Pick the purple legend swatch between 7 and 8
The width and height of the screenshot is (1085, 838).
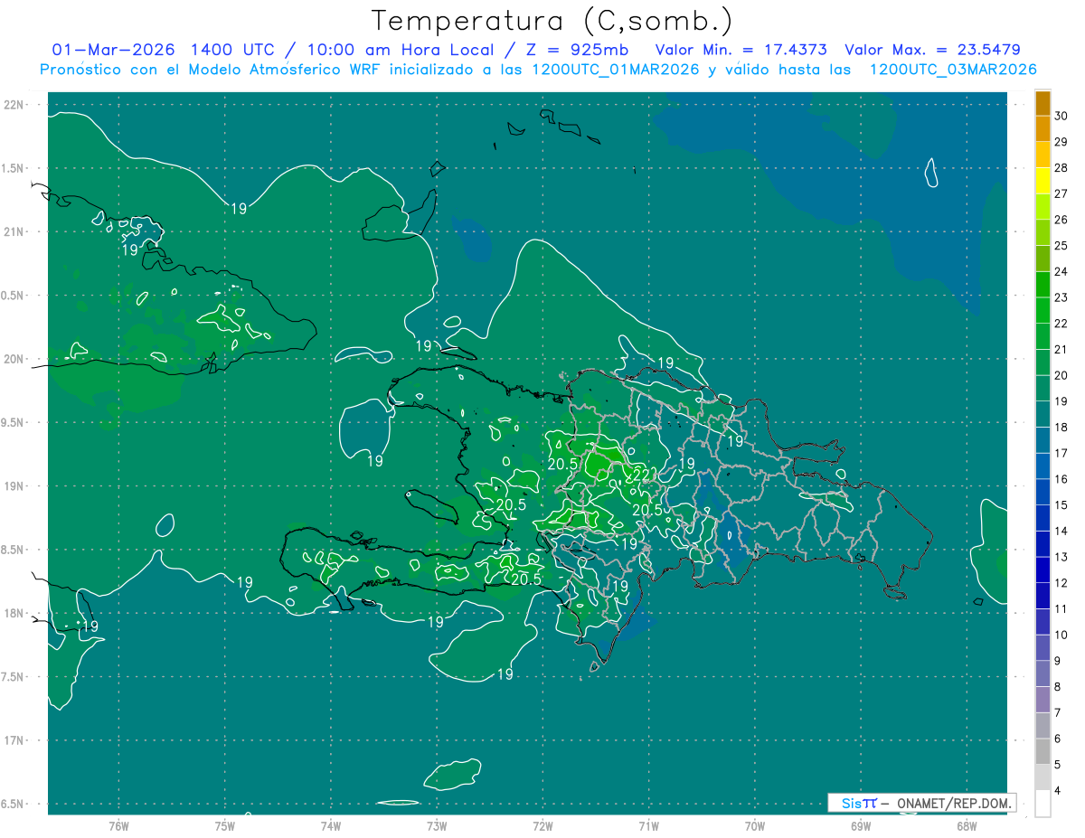tap(1043, 700)
